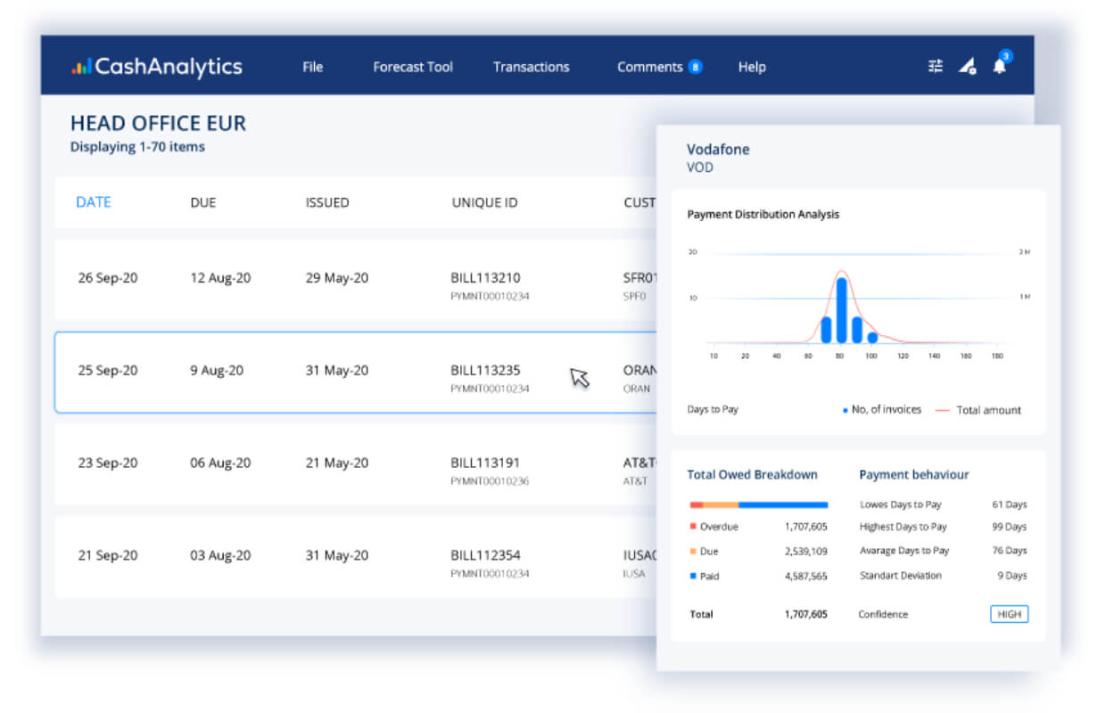This screenshot has height=713, width=1106.
Task: Open the filter sliders settings icon
Action: coord(935,66)
